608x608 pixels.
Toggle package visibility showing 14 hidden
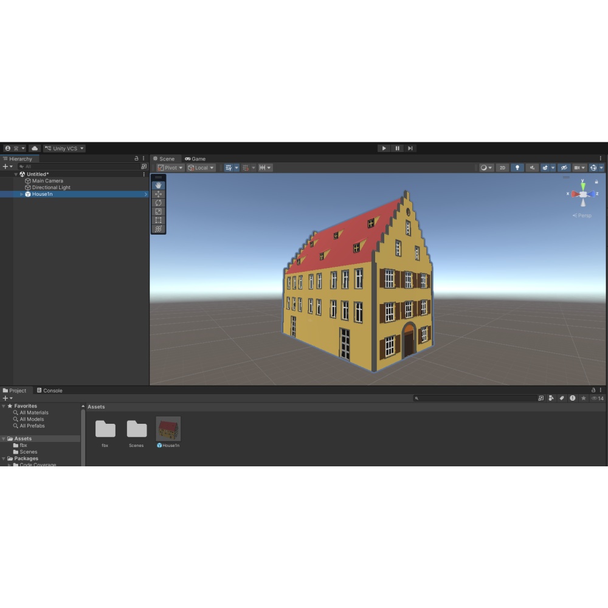point(598,398)
